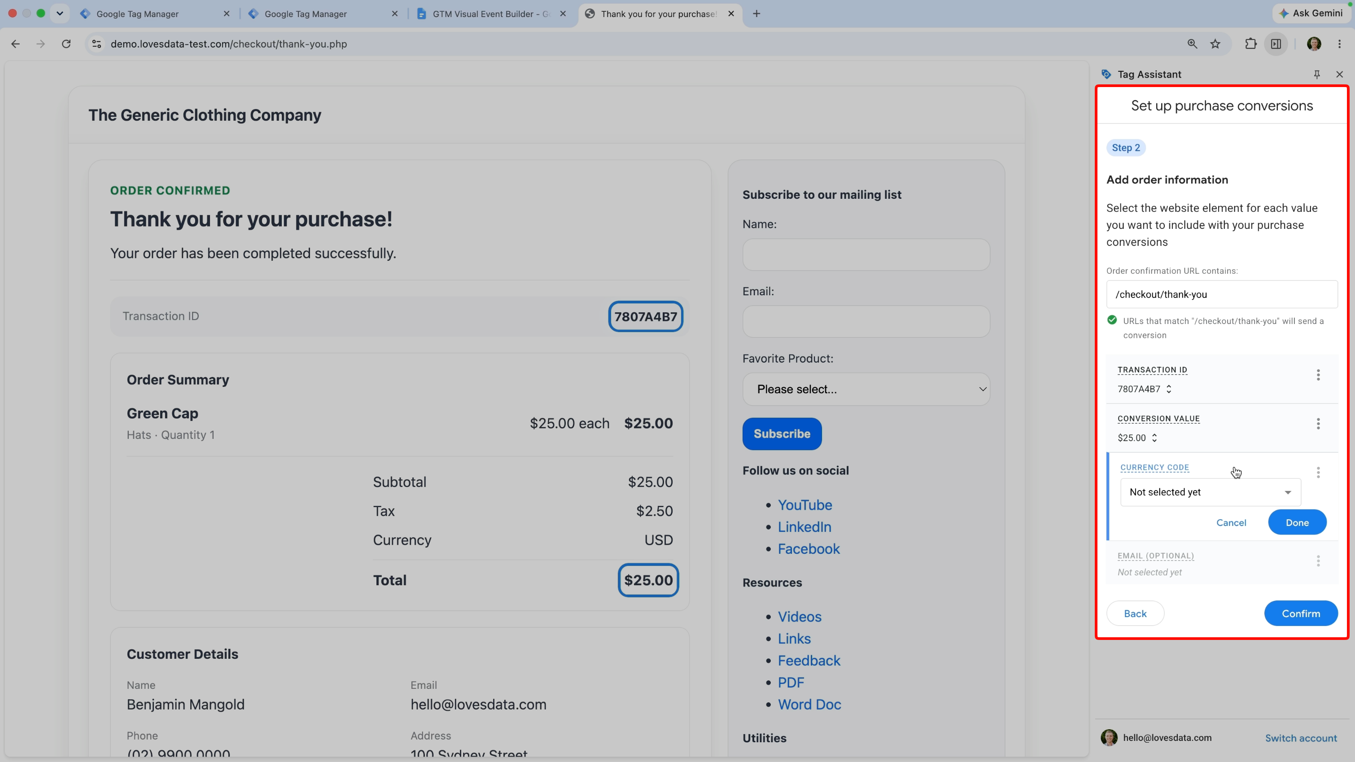The width and height of the screenshot is (1355, 762).
Task: Open the Feedback resource link
Action: 809,661
